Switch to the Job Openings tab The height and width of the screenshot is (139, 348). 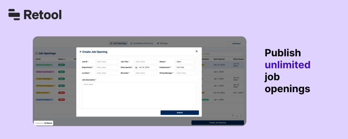click(x=118, y=43)
